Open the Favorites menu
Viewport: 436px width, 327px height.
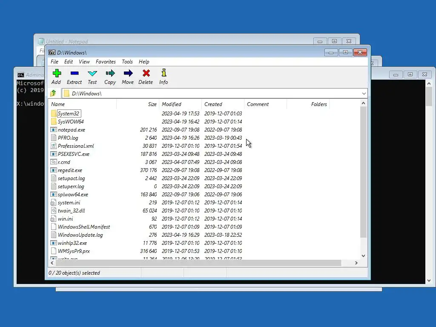[106, 62]
